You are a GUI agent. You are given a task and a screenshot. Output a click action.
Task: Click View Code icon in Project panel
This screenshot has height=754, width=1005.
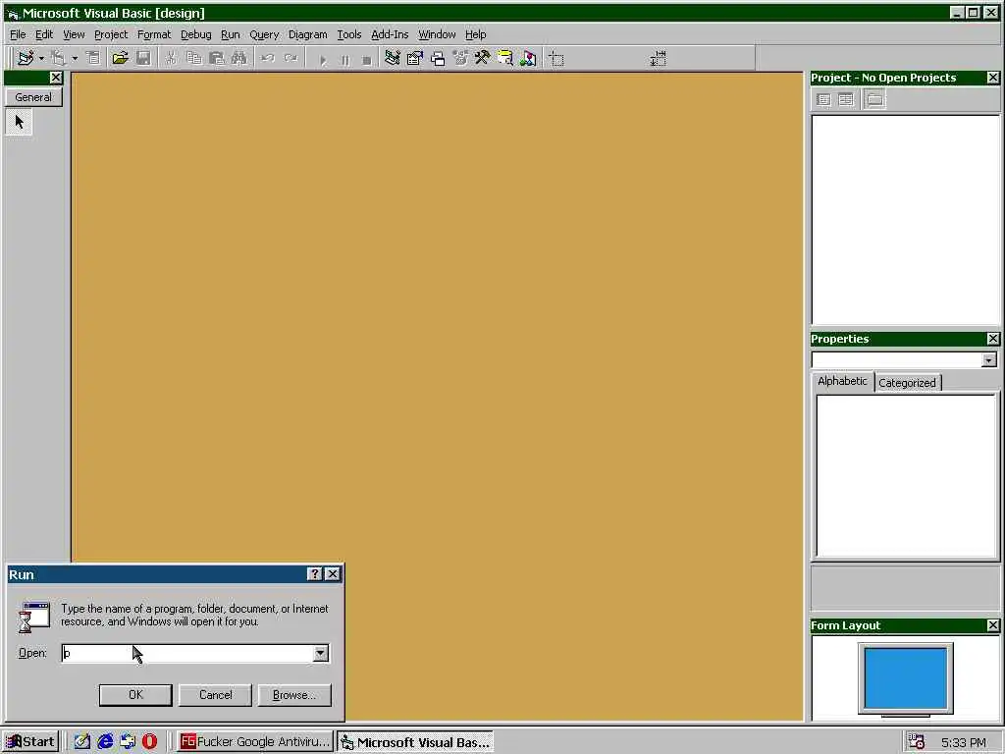[x=823, y=99]
